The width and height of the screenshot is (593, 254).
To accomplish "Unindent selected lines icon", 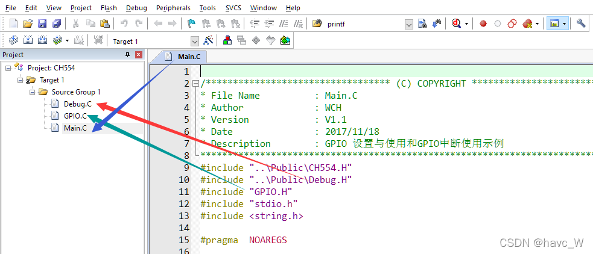I will tap(270, 24).
